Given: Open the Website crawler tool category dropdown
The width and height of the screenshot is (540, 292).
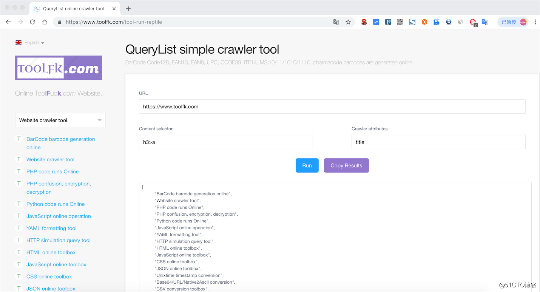Looking at the screenshot, I should [60, 120].
